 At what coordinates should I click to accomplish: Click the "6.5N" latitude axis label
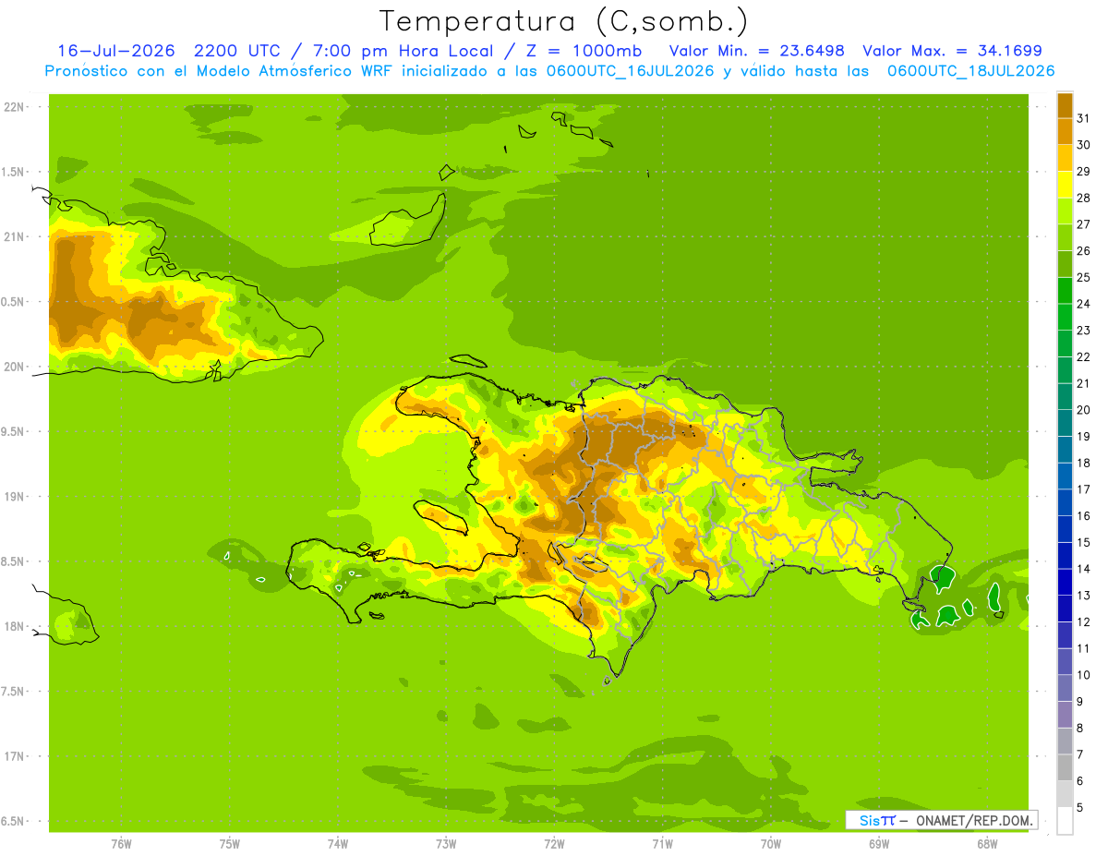[x=14, y=821]
